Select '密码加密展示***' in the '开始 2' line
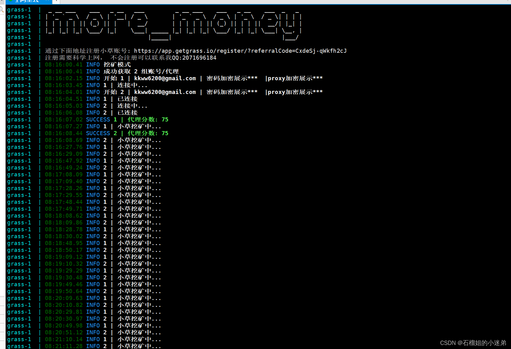 [232, 92]
